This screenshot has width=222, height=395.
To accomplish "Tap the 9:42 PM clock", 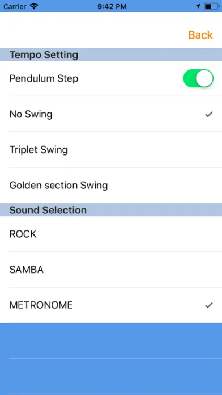I will point(112,6).
